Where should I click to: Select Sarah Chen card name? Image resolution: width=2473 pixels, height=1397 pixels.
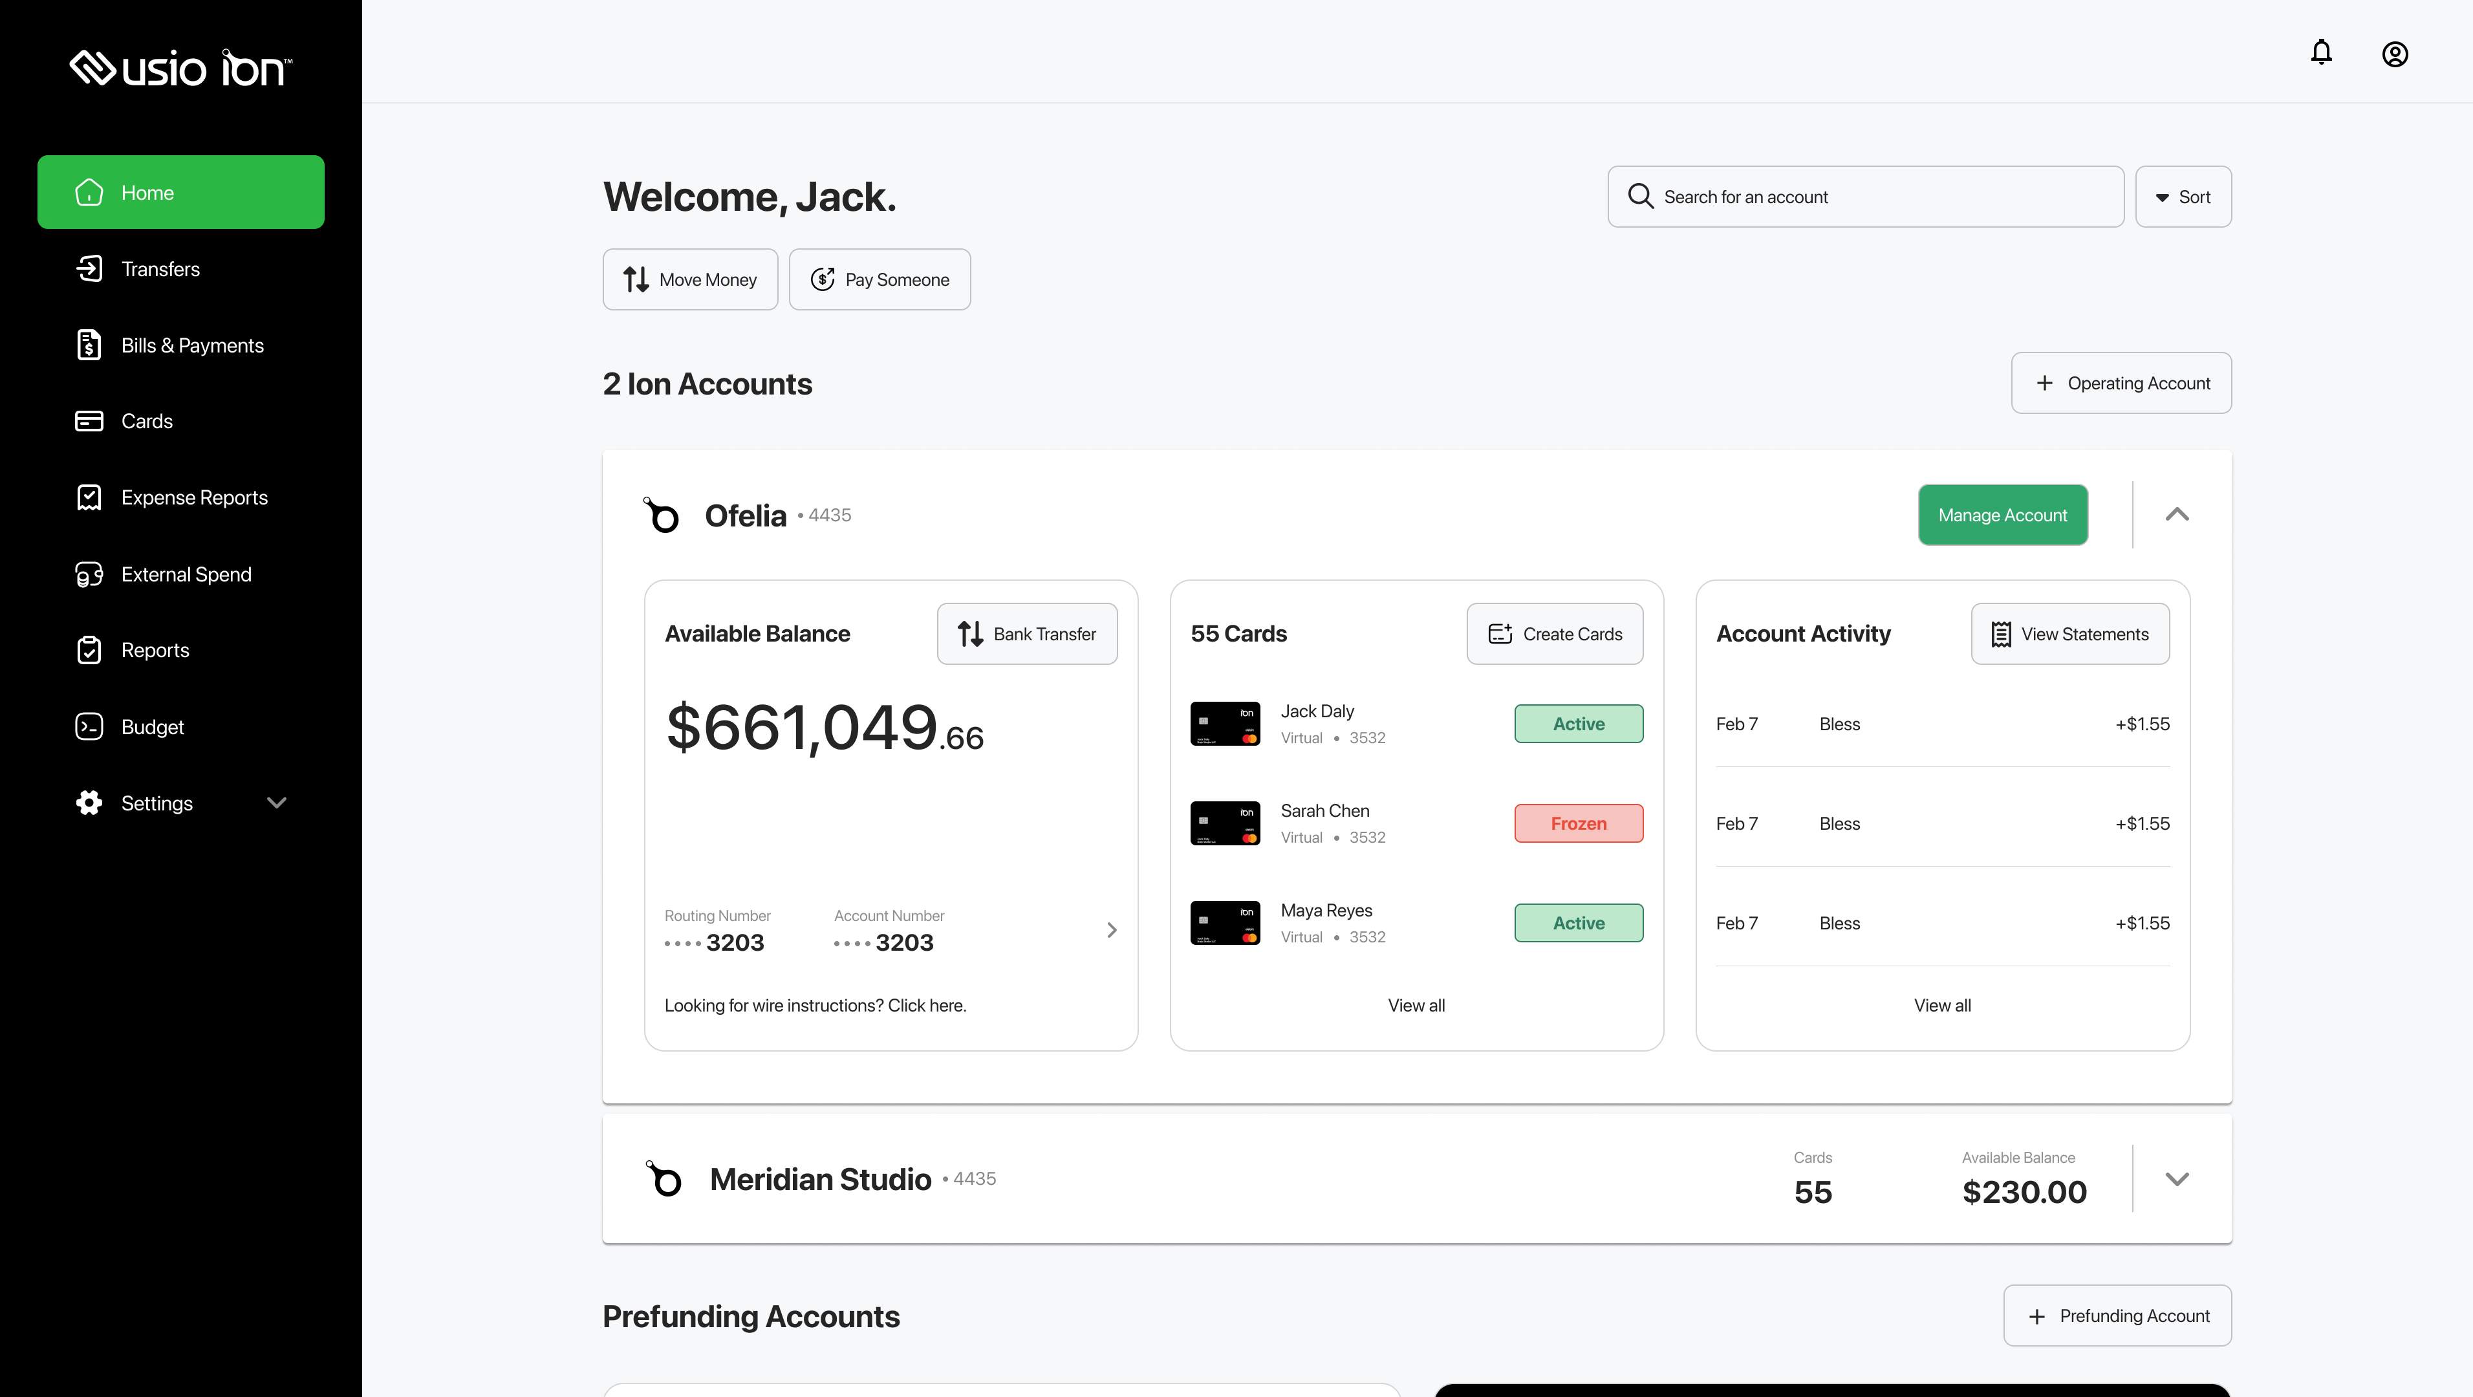(x=1325, y=811)
